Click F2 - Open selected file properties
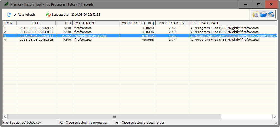280x127 pixels. pyautogui.click(x=84, y=123)
